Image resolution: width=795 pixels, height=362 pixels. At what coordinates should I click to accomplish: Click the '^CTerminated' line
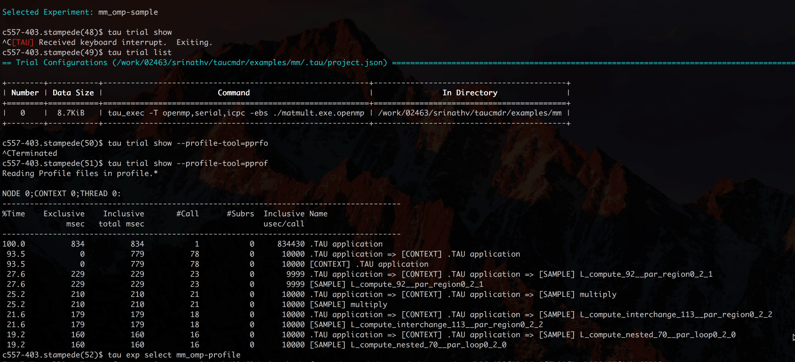point(30,154)
